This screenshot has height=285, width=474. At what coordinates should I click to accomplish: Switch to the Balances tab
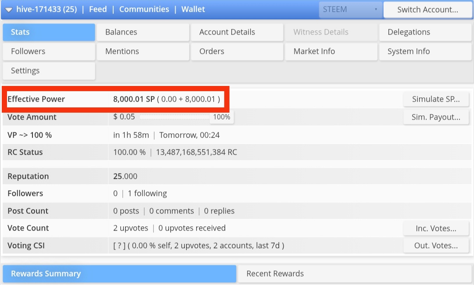[143, 32]
